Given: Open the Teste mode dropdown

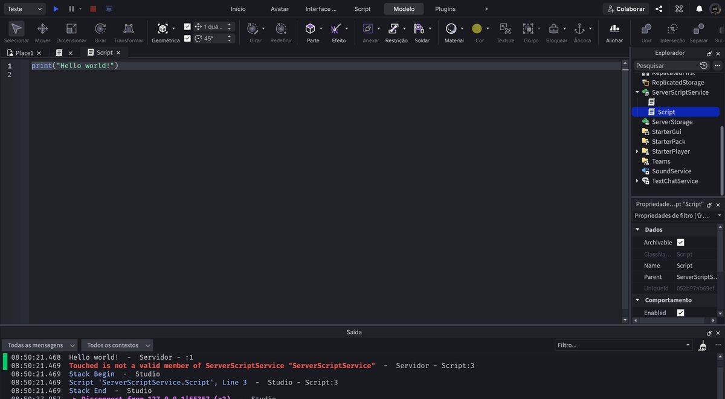Looking at the screenshot, I should (x=24, y=9).
